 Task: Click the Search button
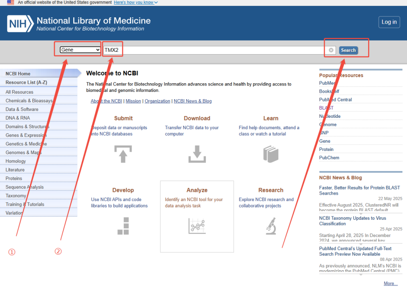(x=348, y=50)
